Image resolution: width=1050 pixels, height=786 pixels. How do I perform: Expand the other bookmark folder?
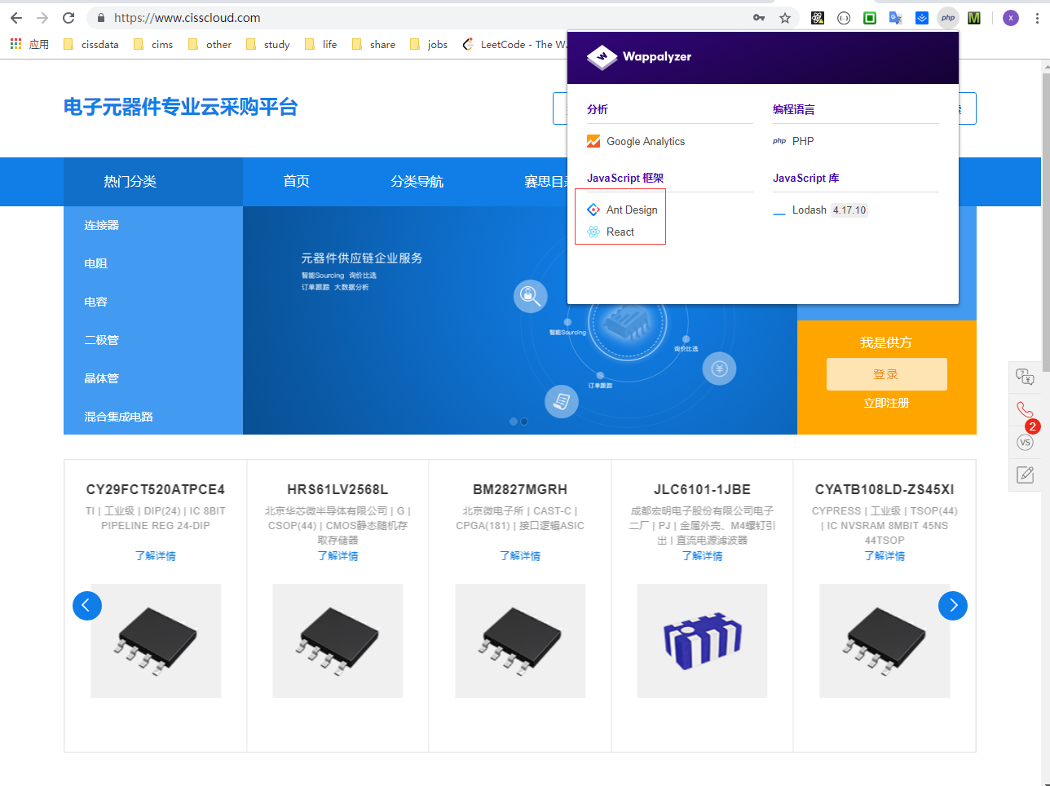click(x=210, y=44)
